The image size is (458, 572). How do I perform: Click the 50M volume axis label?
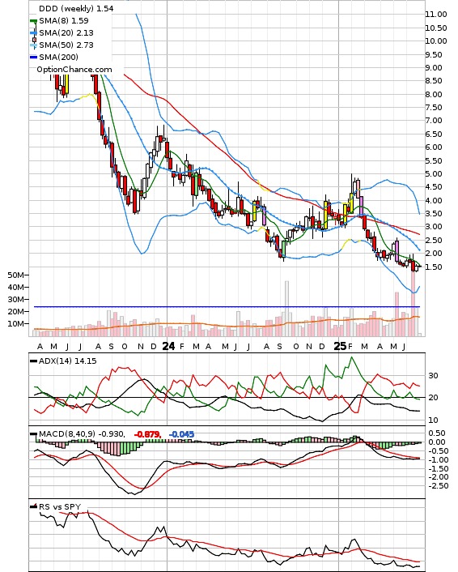15,275
